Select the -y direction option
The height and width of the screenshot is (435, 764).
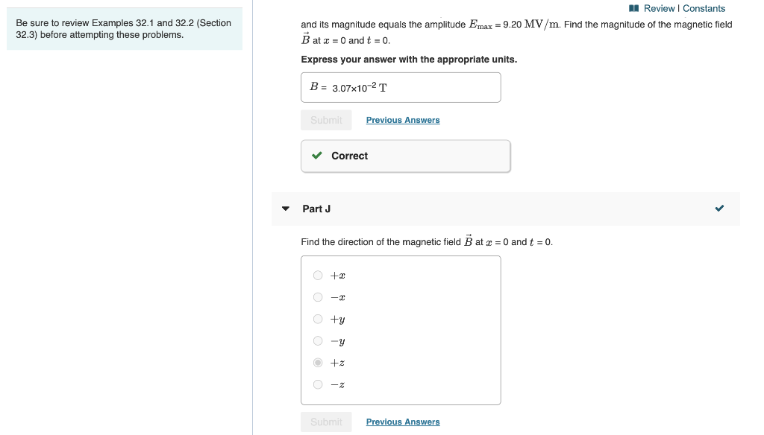[x=317, y=341]
